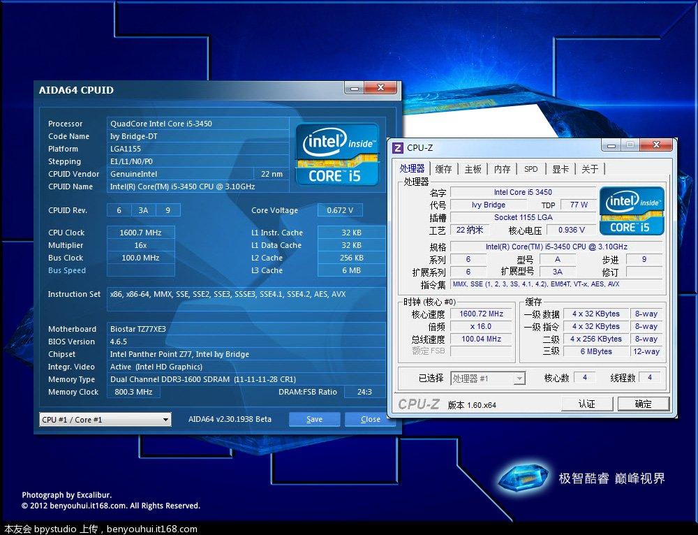Click the disabled maximize button in CPU-Z
Viewport: 698px width, 535px height.
tap(630, 145)
